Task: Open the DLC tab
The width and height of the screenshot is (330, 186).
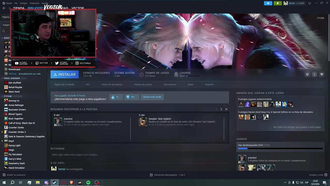Action: [88, 84]
